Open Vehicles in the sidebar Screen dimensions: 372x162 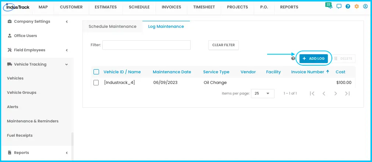[15, 78]
